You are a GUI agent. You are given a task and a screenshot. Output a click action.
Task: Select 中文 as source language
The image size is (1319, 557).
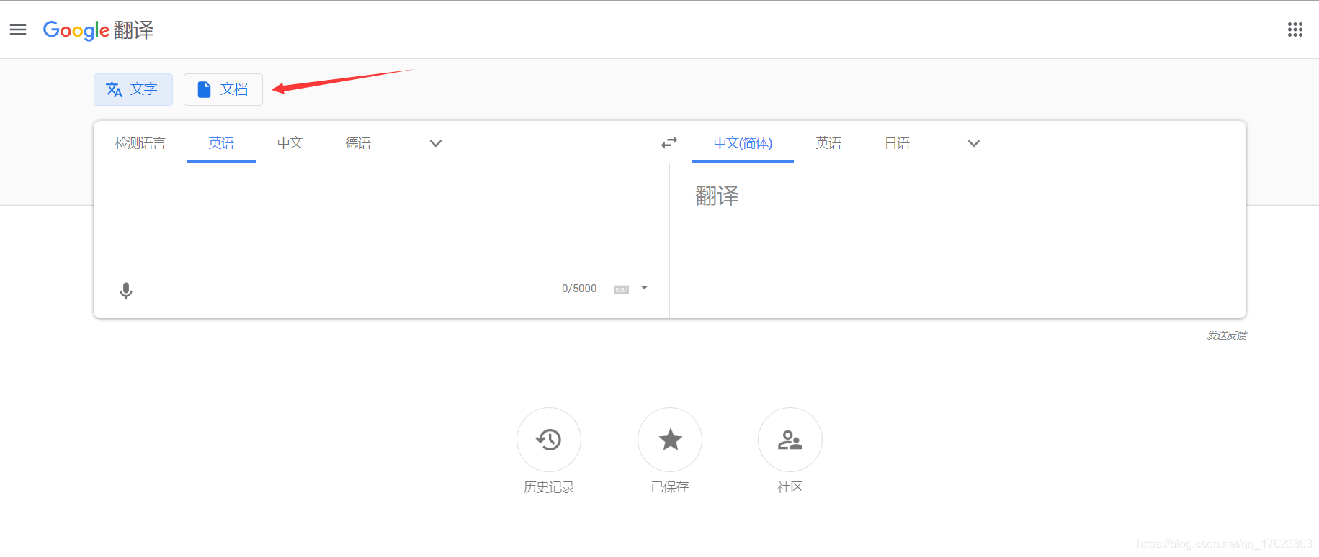point(290,142)
